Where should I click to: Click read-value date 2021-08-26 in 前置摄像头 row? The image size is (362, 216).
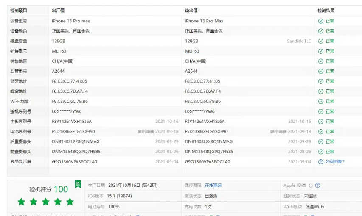(x=300, y=152)
